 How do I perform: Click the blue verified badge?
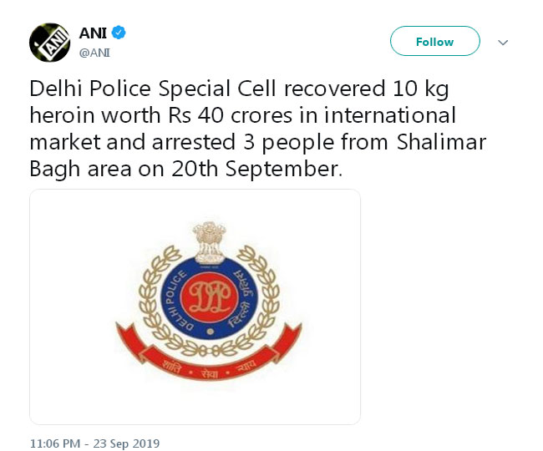[x=119, y=33]
